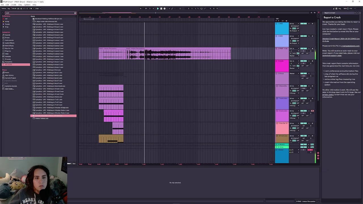363x204 pixels.
Task: Open Master output dropdown on track 4
Action: coord(294,68)
